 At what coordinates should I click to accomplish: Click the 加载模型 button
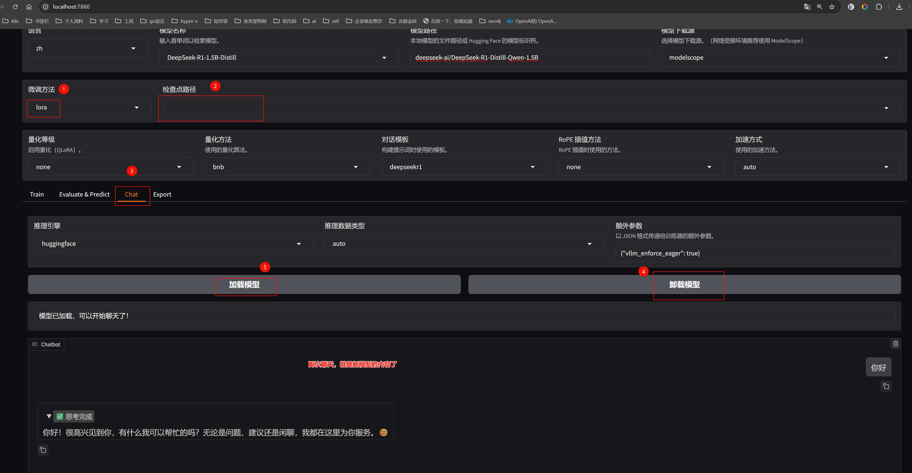pyautogui.click(x=244, y=285)
